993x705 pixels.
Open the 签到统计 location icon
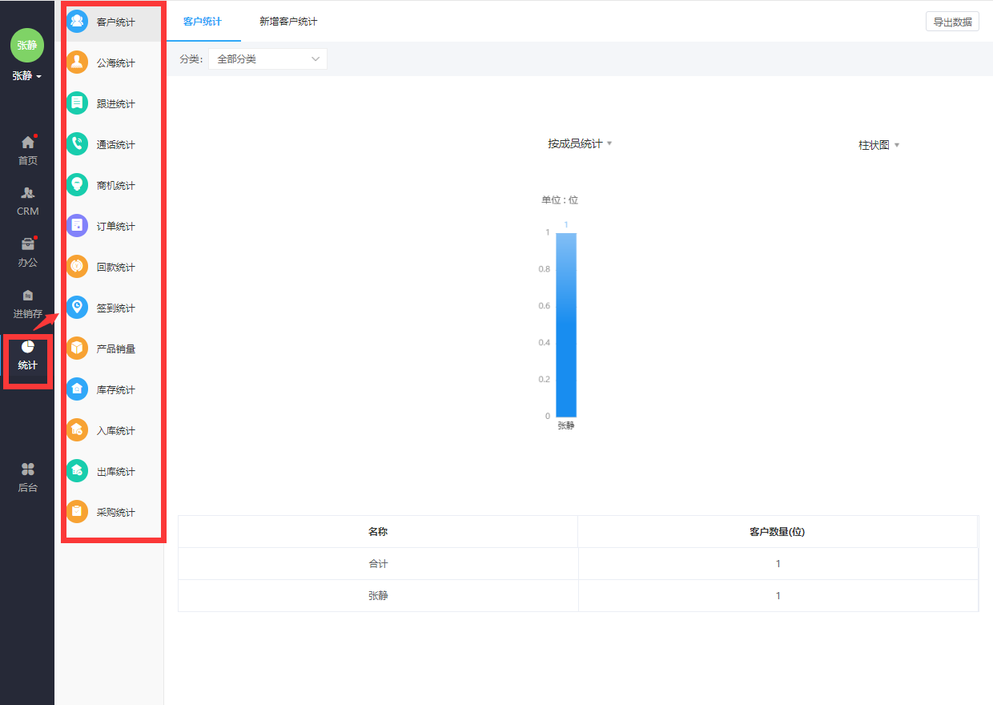tap(78, 308)
